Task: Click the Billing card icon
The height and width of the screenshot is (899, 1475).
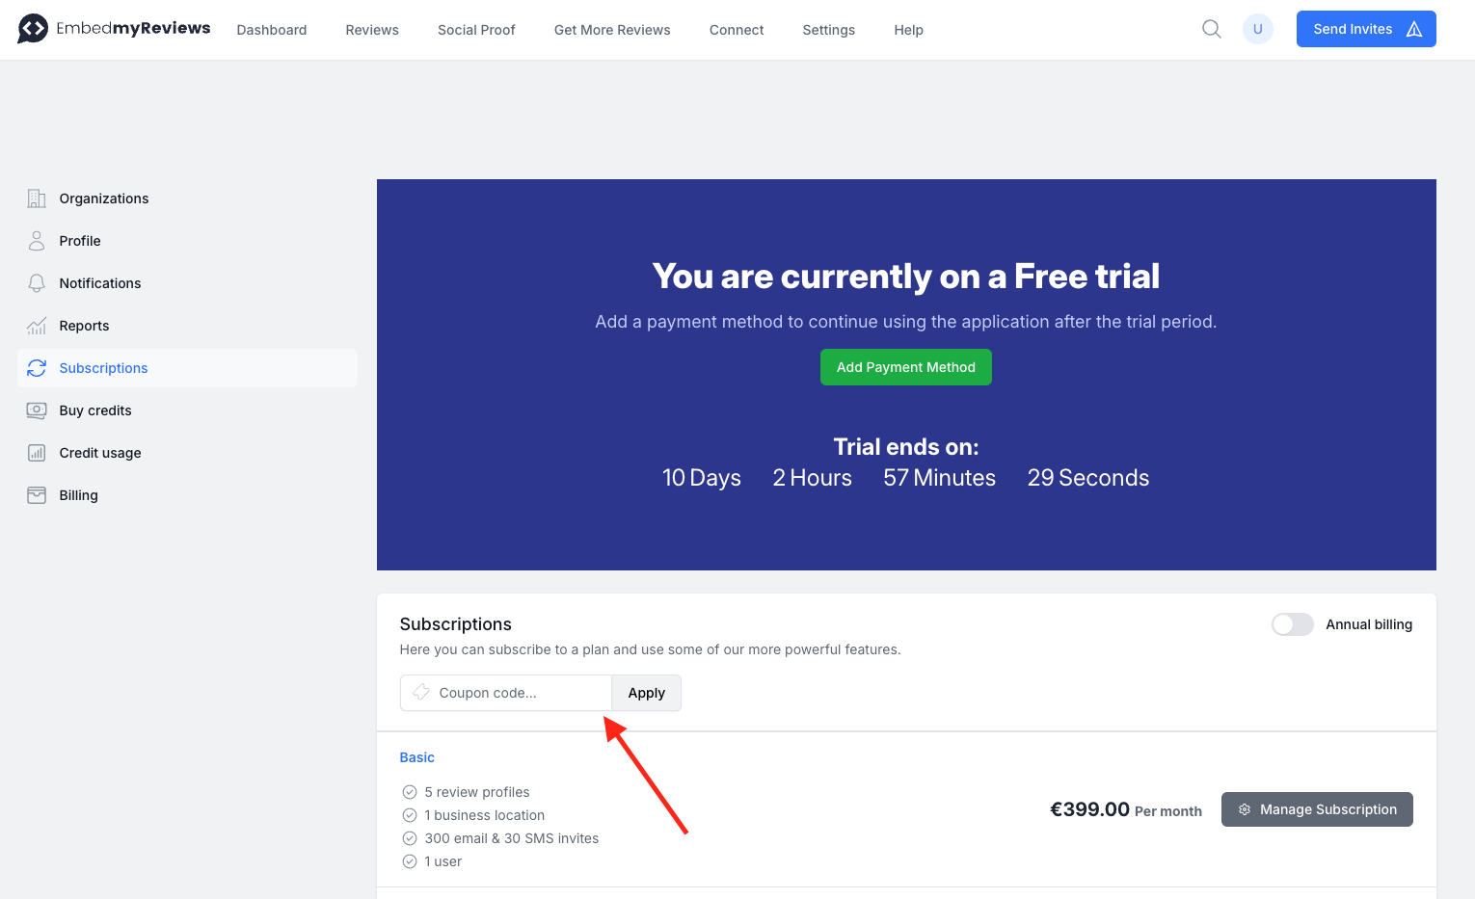Action: [x=37, y=495]
